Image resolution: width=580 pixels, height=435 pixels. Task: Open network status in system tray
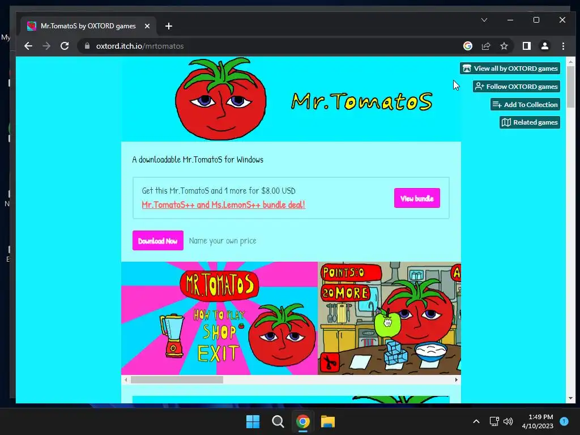[x=494, y=421]
